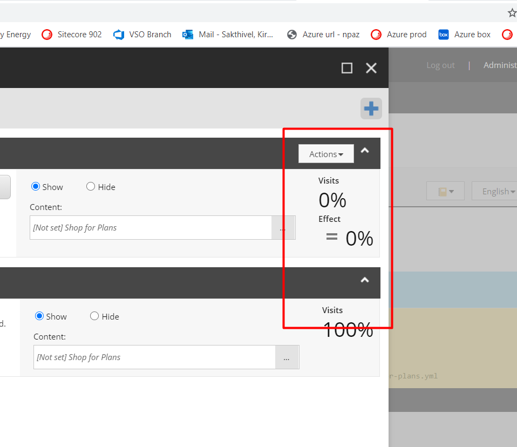Select Show radio in the 100% visits rule
This screenshot has width=517, height=447.
click(x=39, y=316)
